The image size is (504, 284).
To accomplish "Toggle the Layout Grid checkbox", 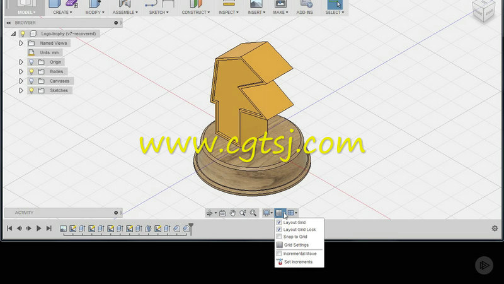I will coord(279,223).
